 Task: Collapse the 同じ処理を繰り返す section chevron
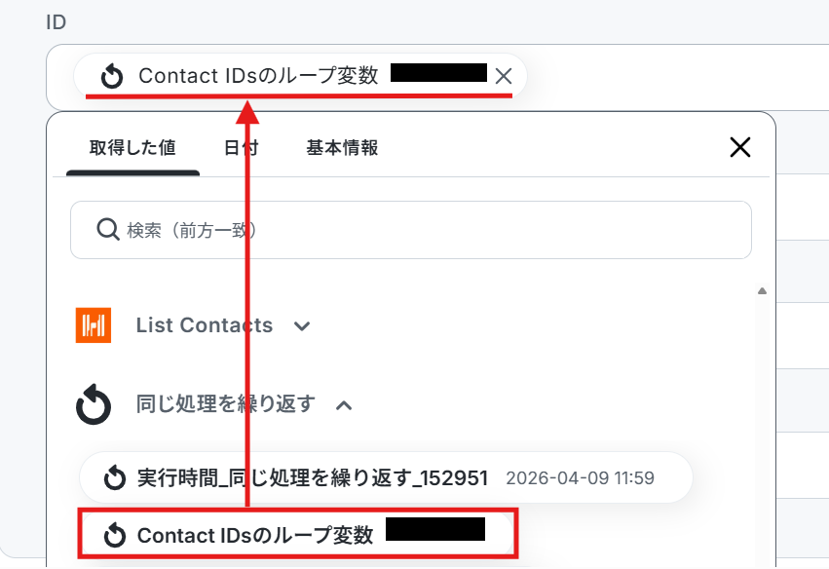(x=344, y=405)
